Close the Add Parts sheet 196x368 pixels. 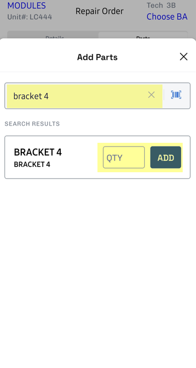pos(184,57)
